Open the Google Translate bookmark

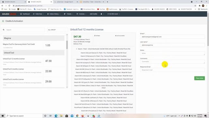pyautogui.click(x=40, y=9)
